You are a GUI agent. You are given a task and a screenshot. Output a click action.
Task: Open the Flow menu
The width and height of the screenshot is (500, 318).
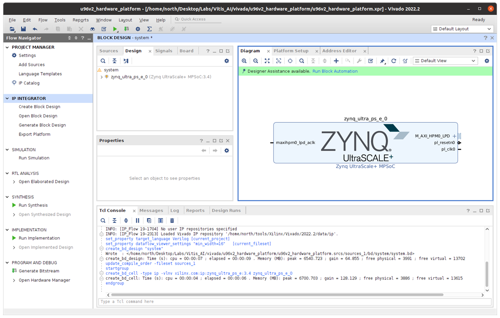(43, 20)
